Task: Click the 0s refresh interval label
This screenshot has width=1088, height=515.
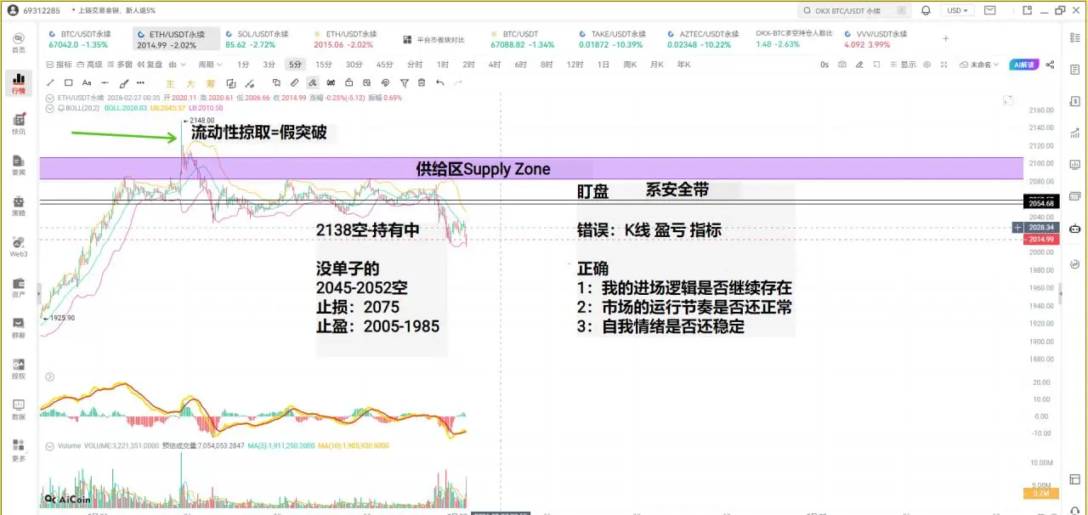Action: pos(824,65)
